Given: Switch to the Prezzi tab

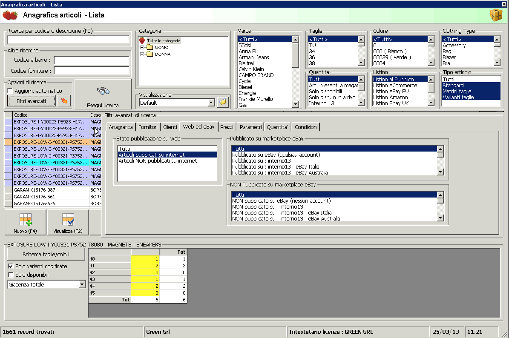Looking at the screenshot, I should point(227,127).
